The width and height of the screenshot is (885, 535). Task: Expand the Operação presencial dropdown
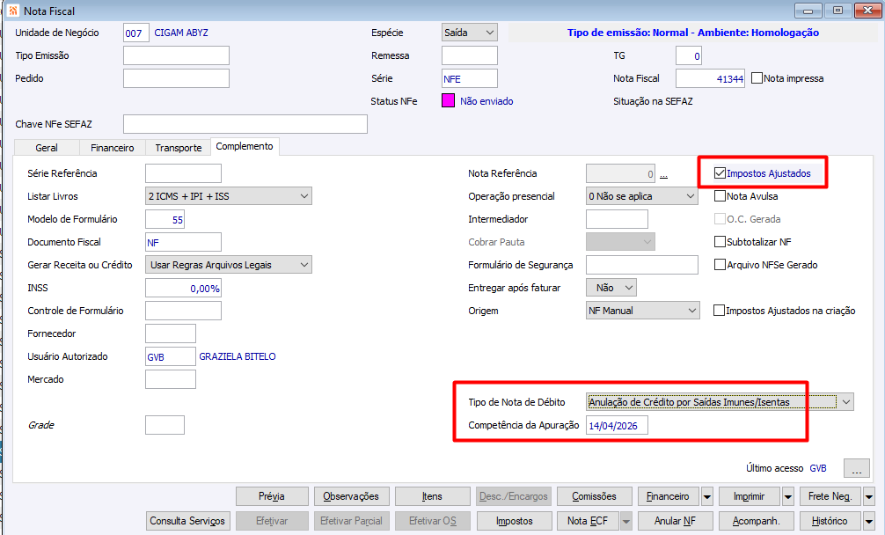click(641, 196)
